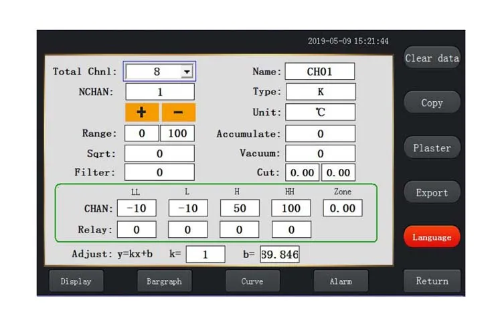This screenshot has width=502, height=335.
Task: Edit the k coefficient field
Action: [205, 254]
